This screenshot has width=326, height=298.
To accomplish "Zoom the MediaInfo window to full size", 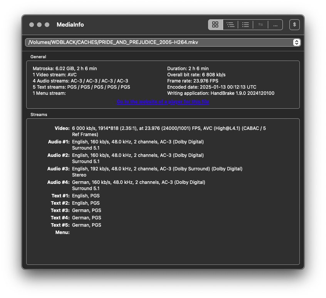I will click(47, 25).
